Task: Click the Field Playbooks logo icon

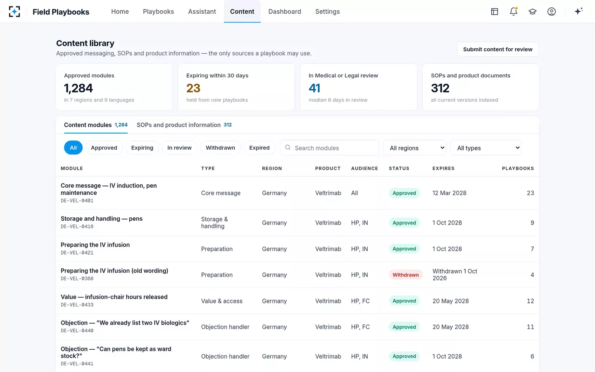Action: 14,12
